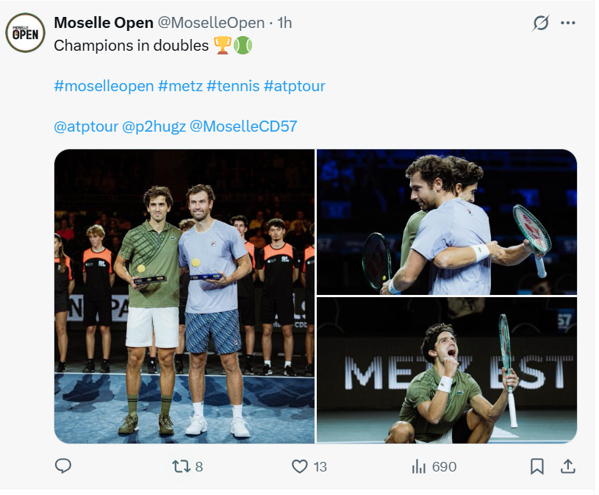Open the trophy ceremony photo
The width and height of the screenshot is (599, 495).
(184, 296)
